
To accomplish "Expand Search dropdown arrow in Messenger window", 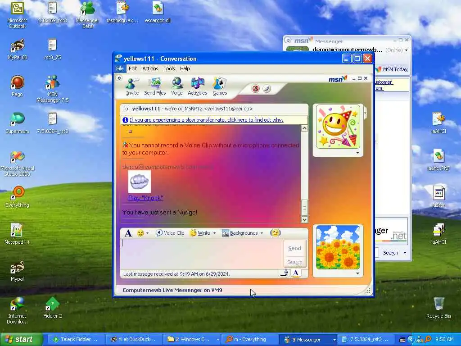I will (405, 253).
